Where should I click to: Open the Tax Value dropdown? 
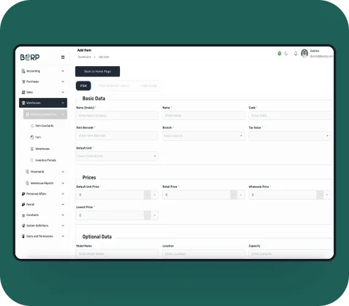(x=290, y=136)
